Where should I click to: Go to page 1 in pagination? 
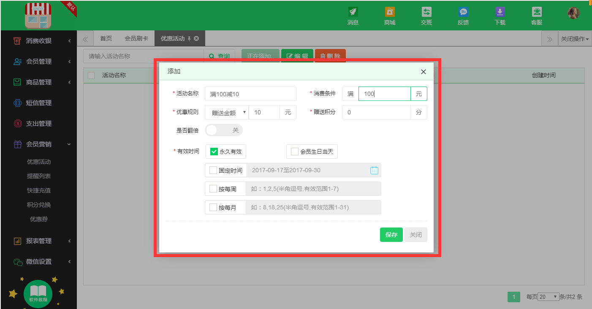point(514,297)
